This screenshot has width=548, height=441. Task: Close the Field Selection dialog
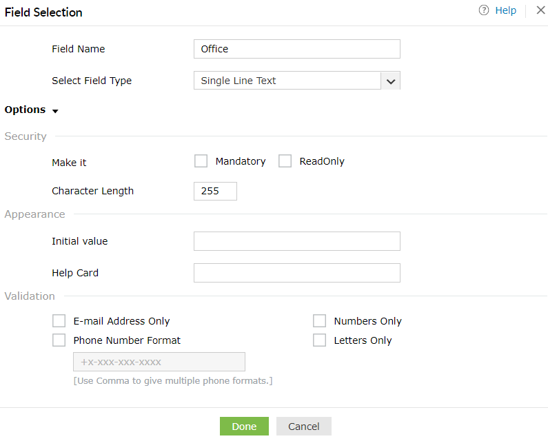coord(540,10)
